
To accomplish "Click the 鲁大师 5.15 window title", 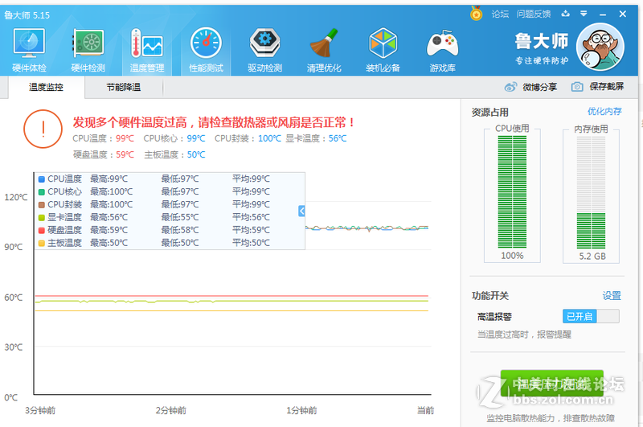I will pos(27,15).
